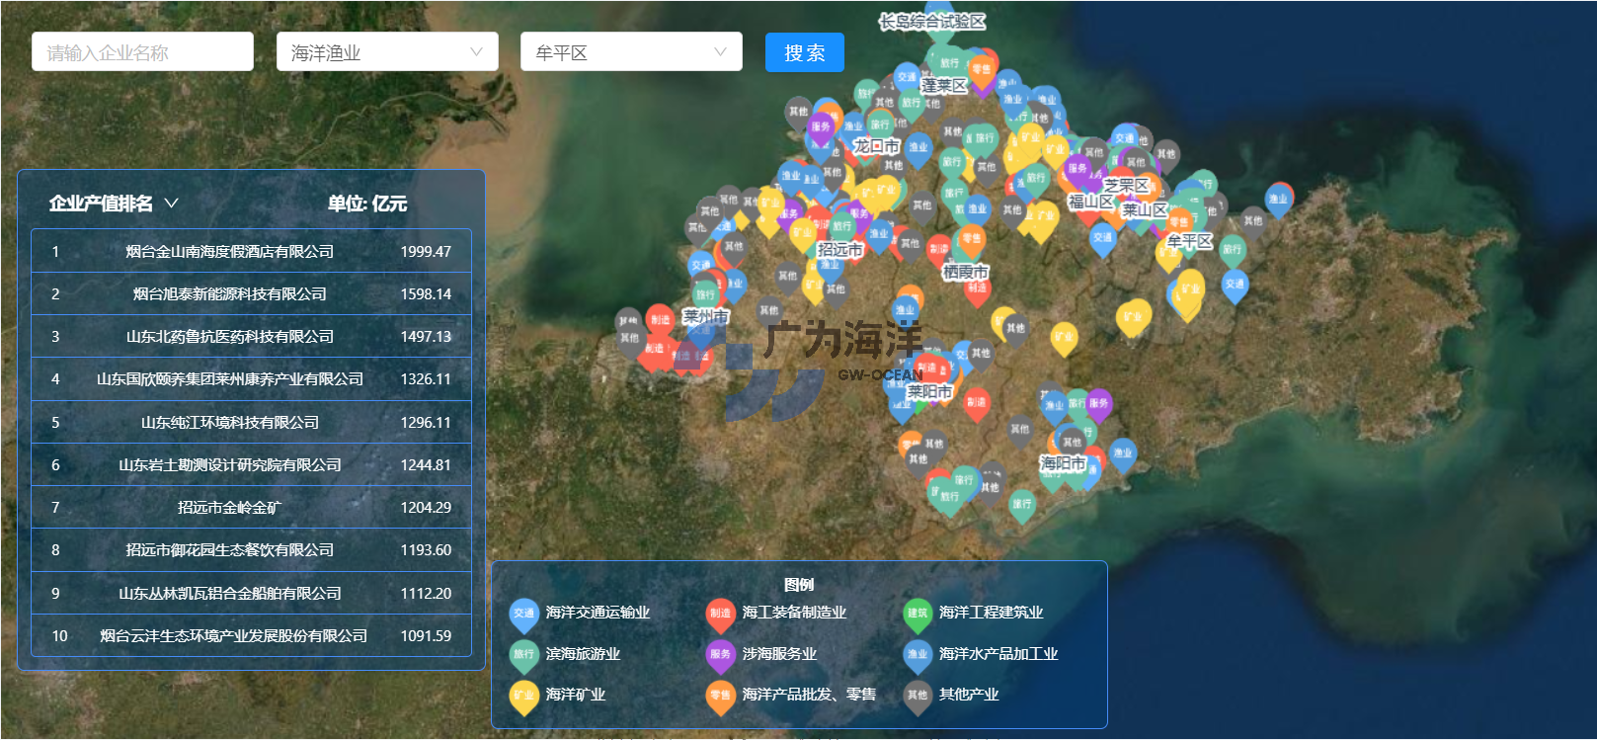Select top-ranked 烟台金山南海度假酒店有限公司 row

[251, 252]
